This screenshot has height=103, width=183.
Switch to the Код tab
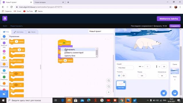tap(6, 32)
